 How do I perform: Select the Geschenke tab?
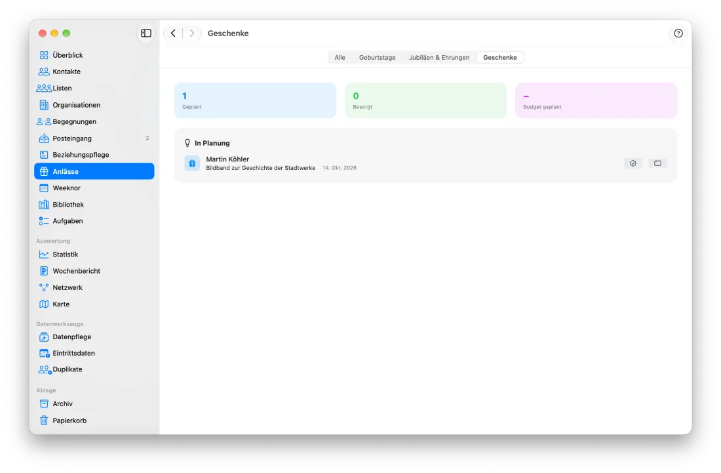tap(500, 58)
